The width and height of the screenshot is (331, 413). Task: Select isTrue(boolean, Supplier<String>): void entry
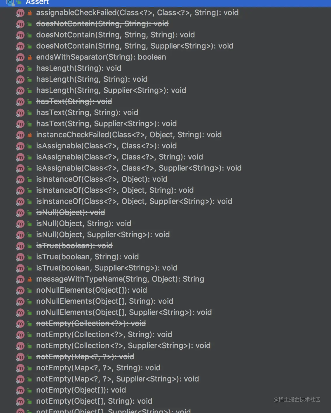(107, 268)
